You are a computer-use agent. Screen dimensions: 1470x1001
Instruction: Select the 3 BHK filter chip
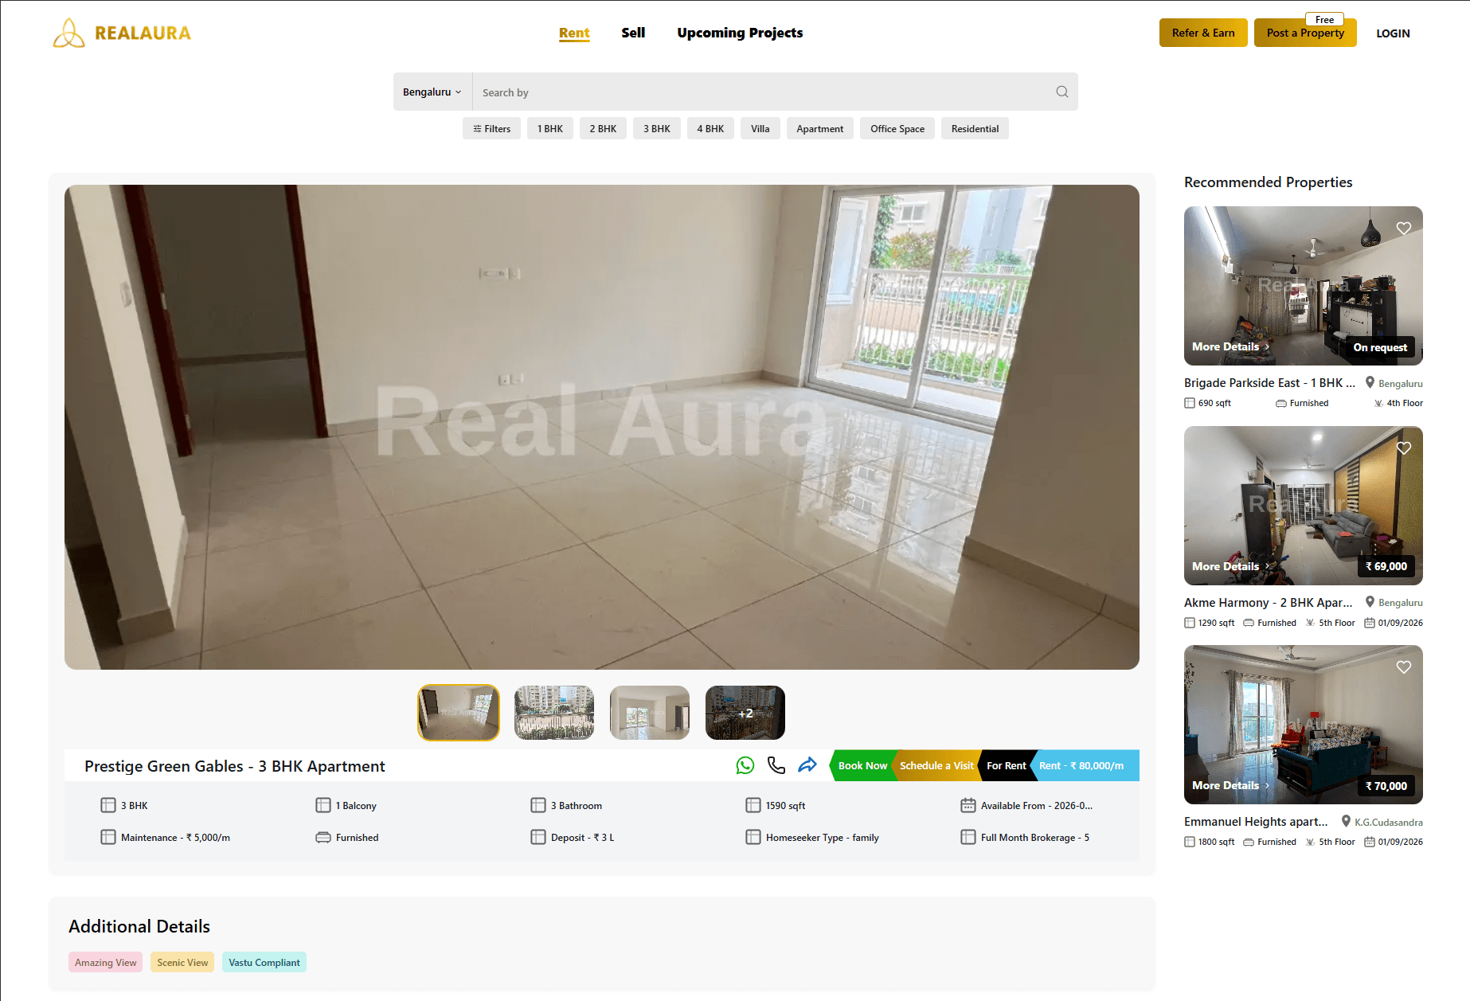pyautogui.click(x=657, y=128)
